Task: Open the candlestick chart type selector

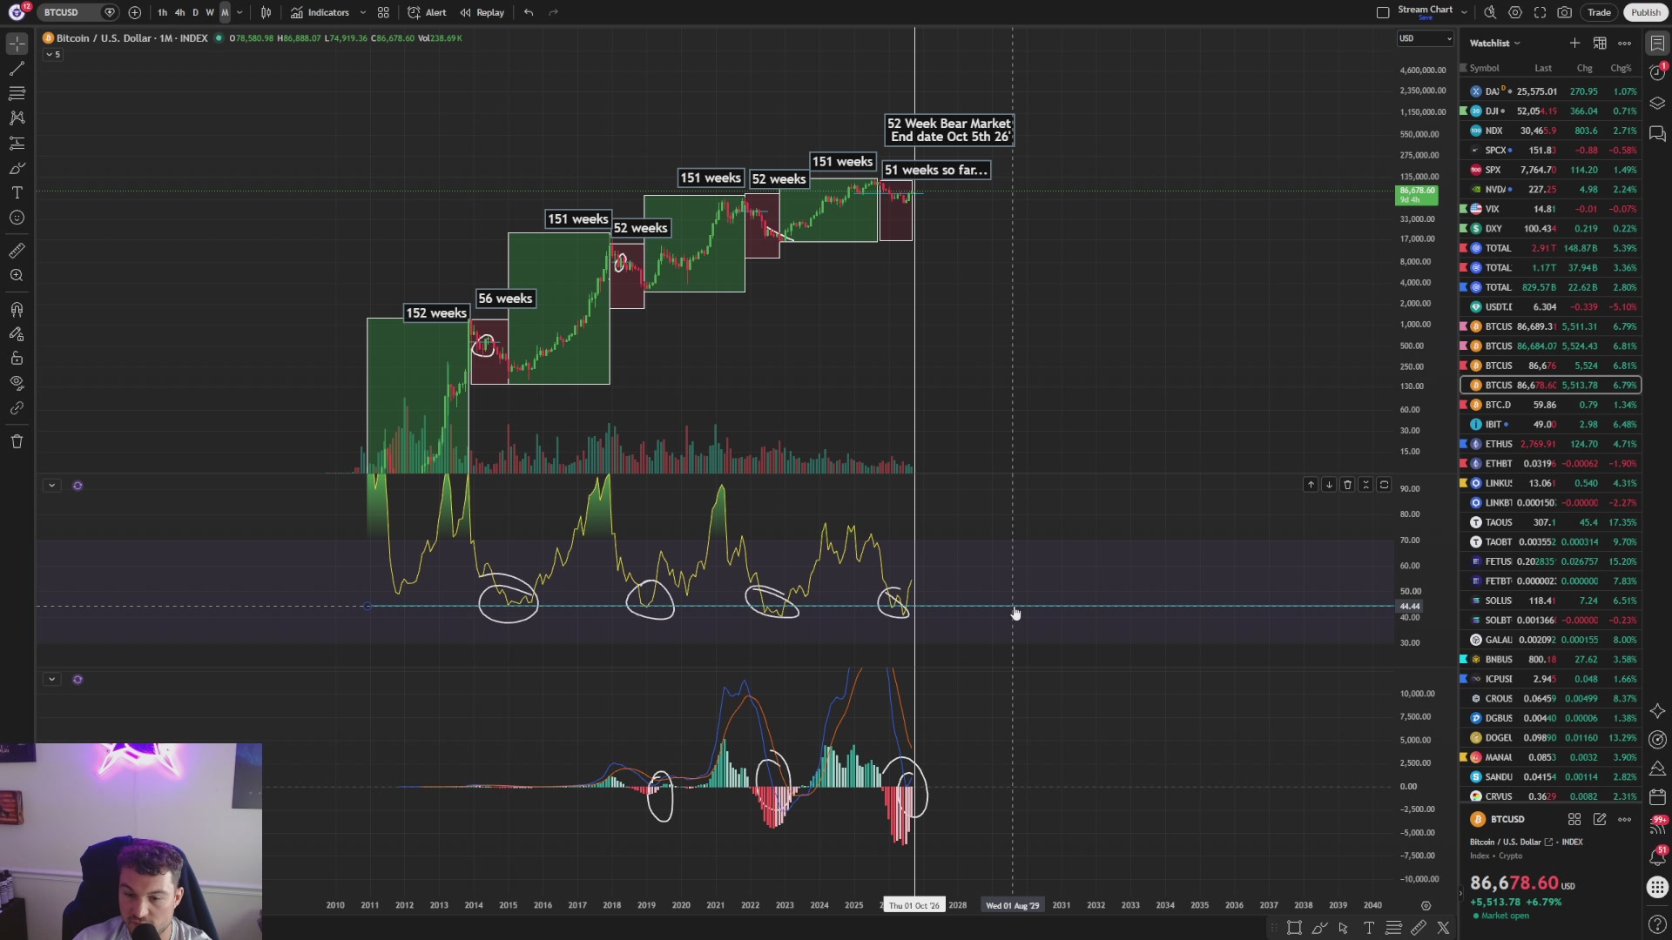Action: pos(266,12)
